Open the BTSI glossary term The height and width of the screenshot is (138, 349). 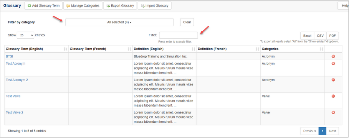[9, 56]
